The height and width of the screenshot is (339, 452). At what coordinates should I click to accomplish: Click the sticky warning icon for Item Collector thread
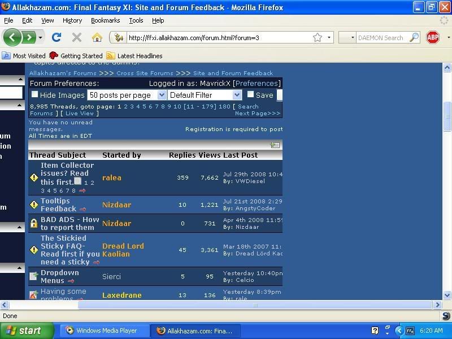34,177
